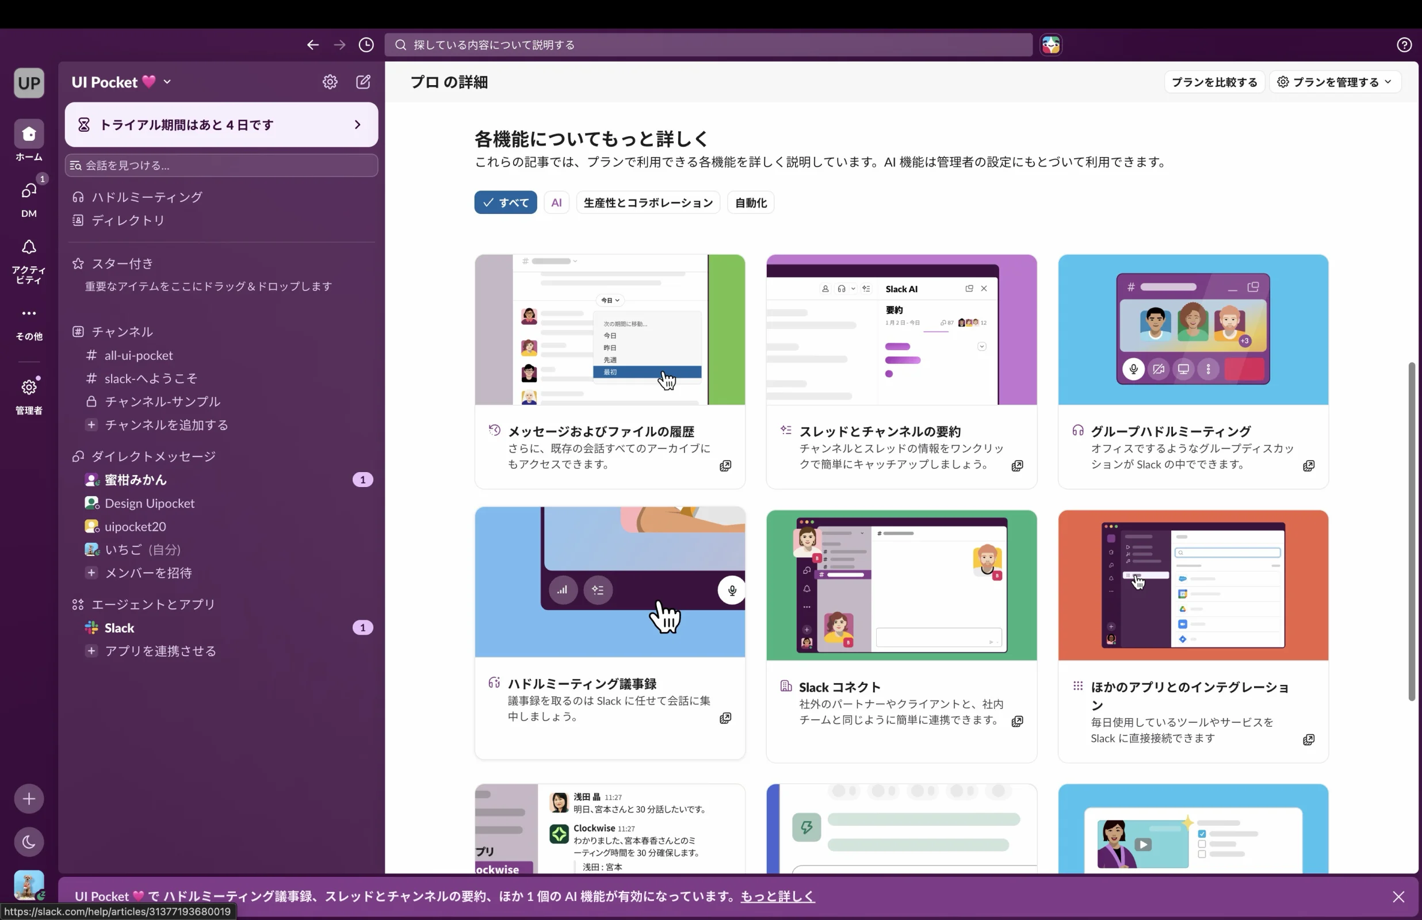Click the plus icon beside アプリを連携させる
Screen dimensions: 1422x920
coord(91,650)
